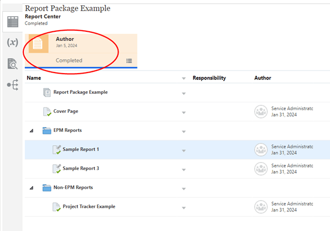Open the Variables (x) sidebar icon
This screenshot has width=330, height=231.
(x=12, y=43)
